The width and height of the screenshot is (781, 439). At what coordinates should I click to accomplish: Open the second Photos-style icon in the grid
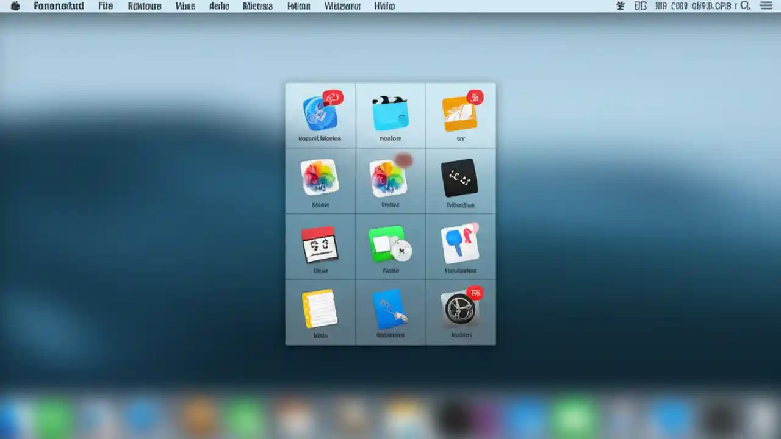(390, 177)
